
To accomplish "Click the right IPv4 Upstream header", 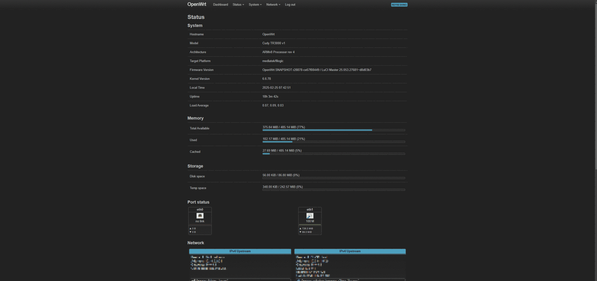I will tap(350, 251).
